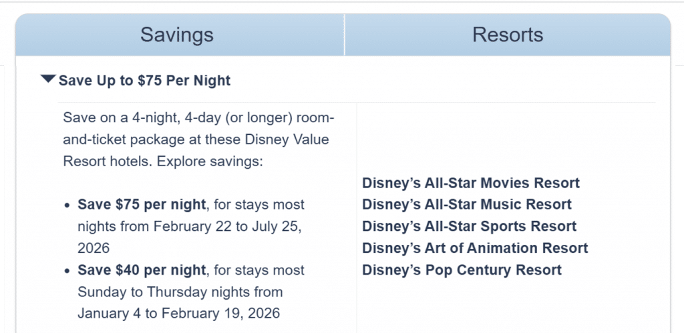Click the bullet beside Save $40 per night

pyautogui.click(x=67, y=270)
